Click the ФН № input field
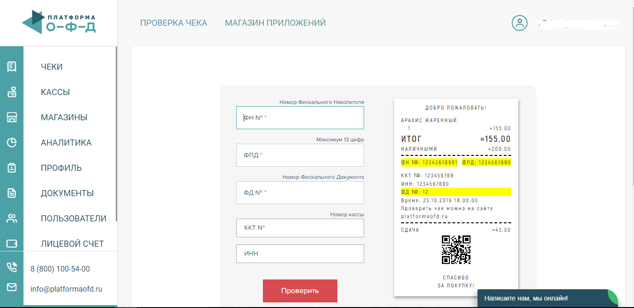 [300, 118]
